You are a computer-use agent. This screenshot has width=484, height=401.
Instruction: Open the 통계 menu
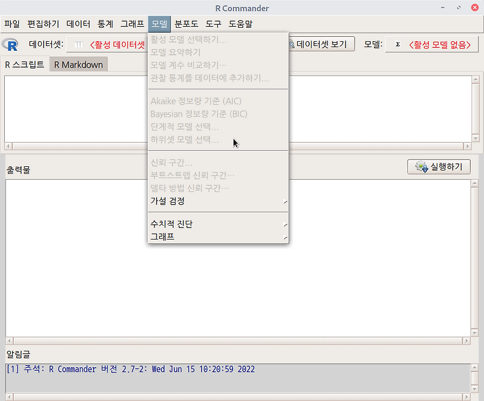point(105,24)
